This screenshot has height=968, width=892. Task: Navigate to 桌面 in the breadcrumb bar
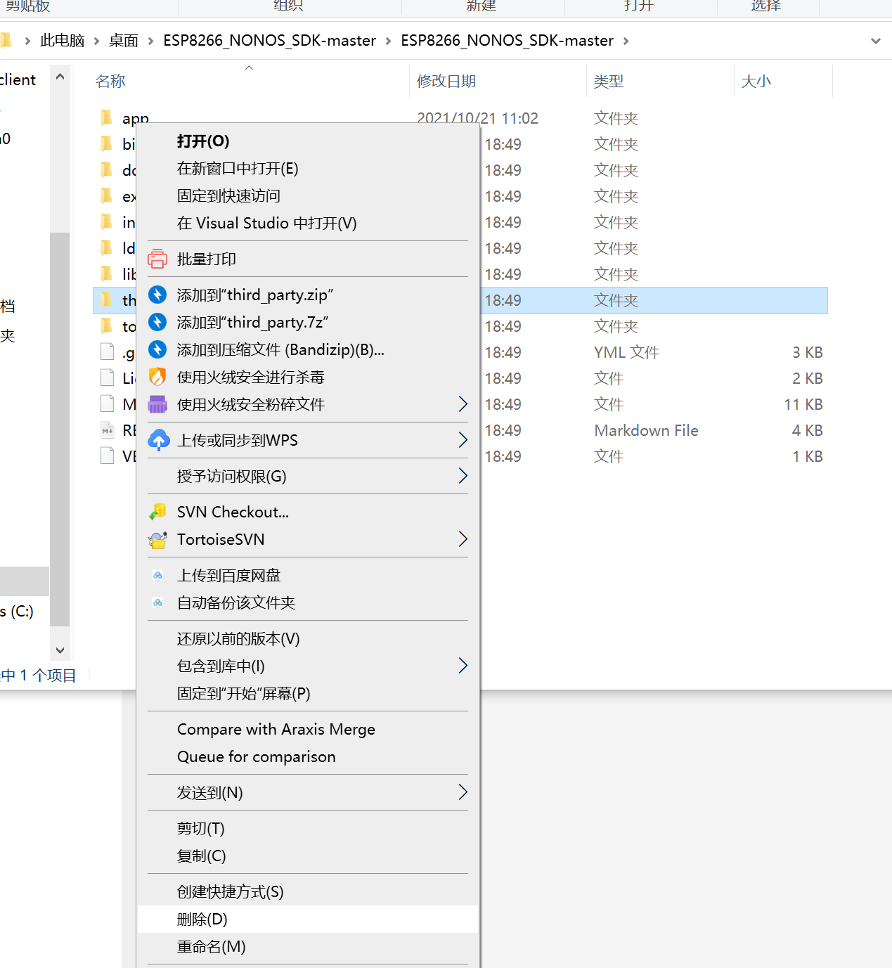(123, 40)
